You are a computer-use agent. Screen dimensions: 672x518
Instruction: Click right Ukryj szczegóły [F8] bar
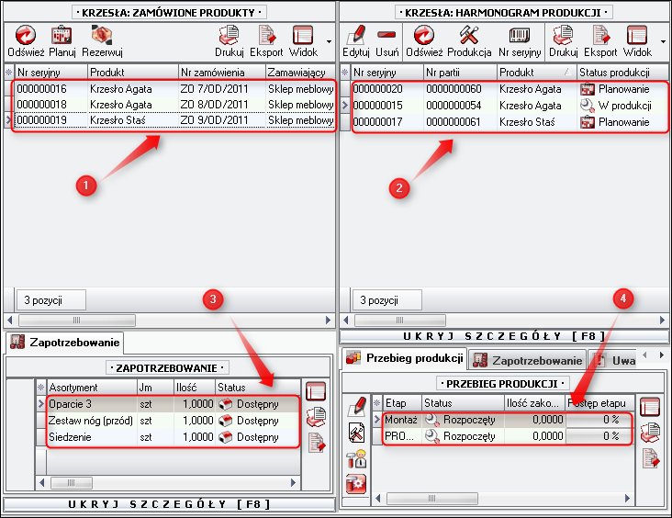[504, 336]
